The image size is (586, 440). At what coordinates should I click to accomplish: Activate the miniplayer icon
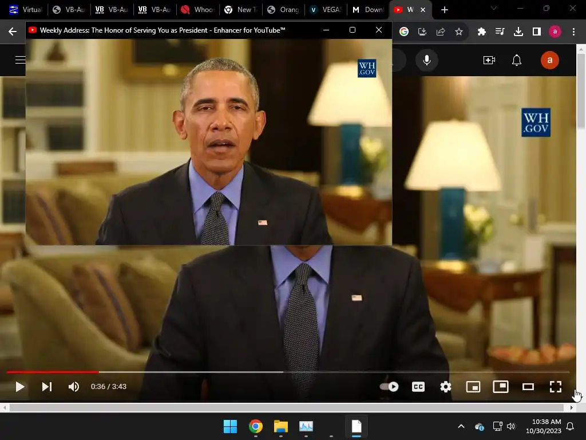pyautogui.click(x=473, y=387)
